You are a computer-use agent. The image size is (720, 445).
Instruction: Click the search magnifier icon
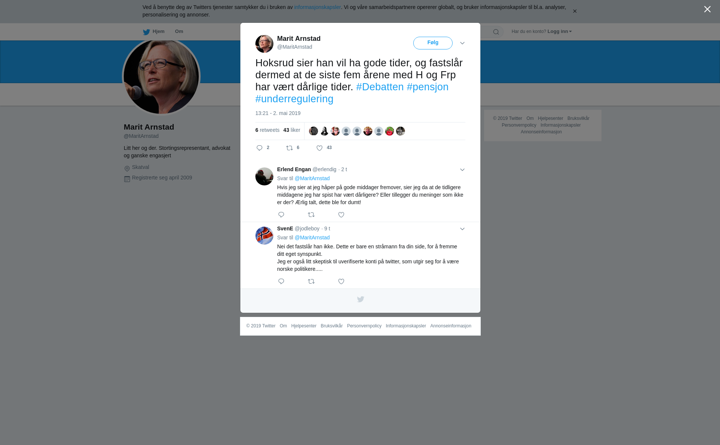click(496, 32)
